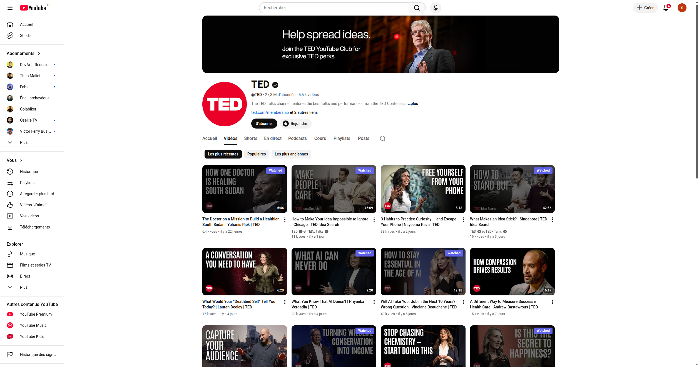699x367 pixels.
Task: Open A Conversation You Need To Have thumbnail
Action: click(x=245, y=272)
